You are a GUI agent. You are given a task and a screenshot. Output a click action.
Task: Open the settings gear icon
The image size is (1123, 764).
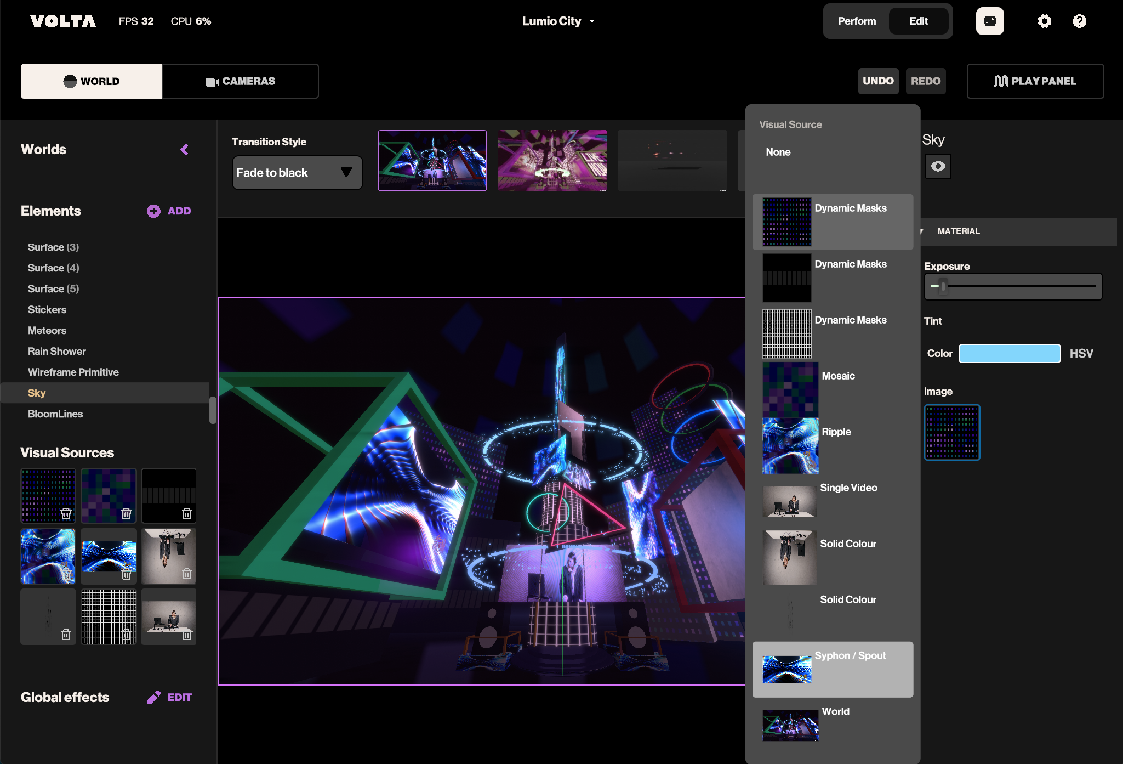pos(1044,21)
